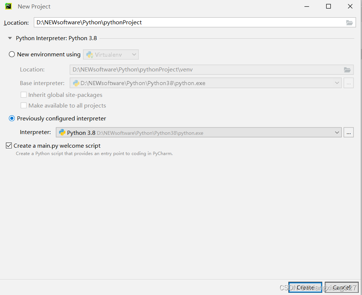Uncheck Create a main.py welcome script
The image size is (362, 295).
tap(8, 145)
